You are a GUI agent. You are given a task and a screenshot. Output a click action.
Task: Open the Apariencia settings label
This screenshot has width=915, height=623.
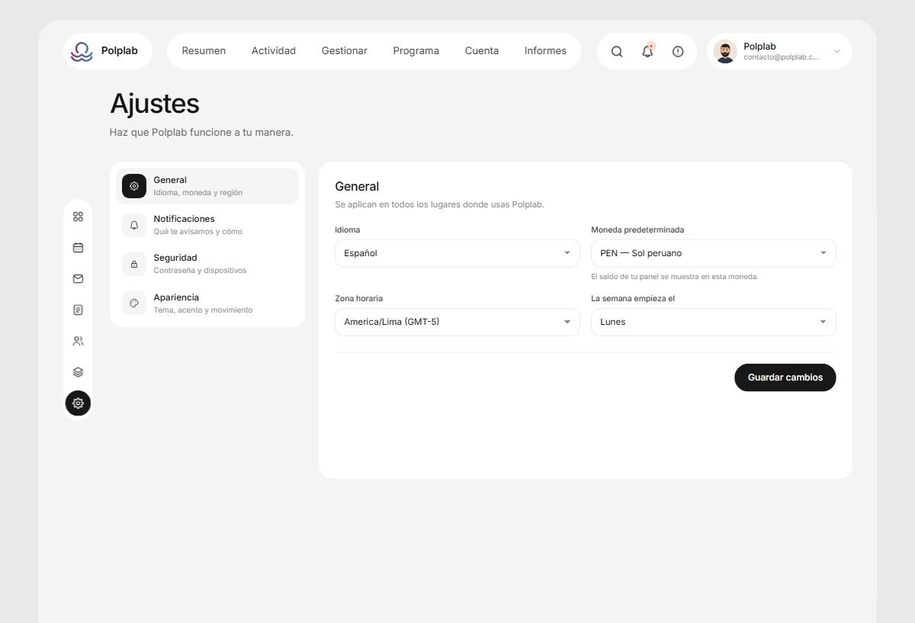(x=176, y=297)
